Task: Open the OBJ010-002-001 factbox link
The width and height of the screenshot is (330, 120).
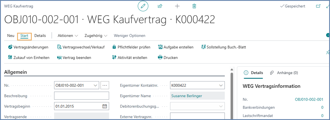Action: (309, 99)
